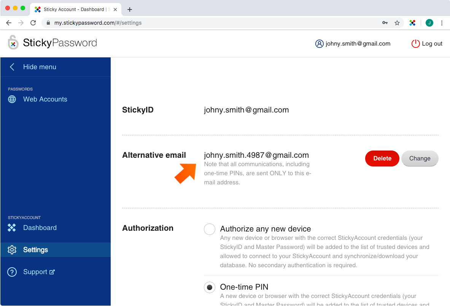Click the Web Accounts globe icon
This screenshot has width=450, height=306.
[12, 99]
